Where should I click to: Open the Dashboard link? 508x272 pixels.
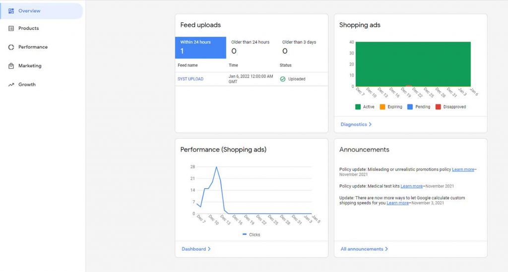tap(196, 249)
